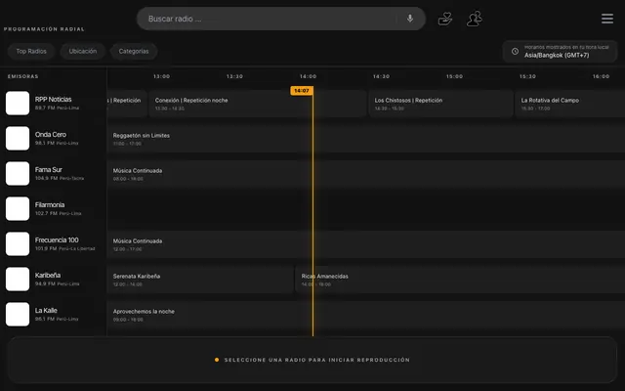Click the clock icon beside the timezone
625x391 pixels.
click(x=515, y=52)
